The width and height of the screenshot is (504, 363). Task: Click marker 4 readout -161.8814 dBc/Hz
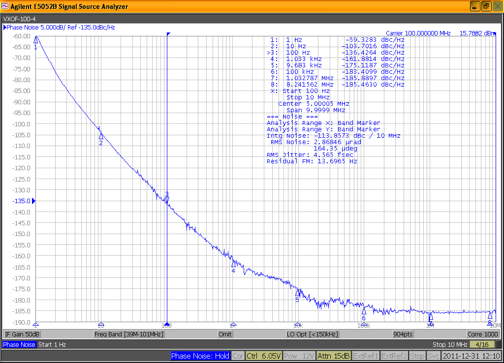(373, 59)
